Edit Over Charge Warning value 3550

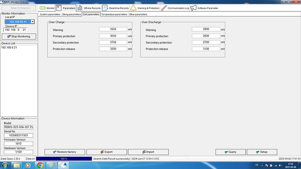[113, 29]
